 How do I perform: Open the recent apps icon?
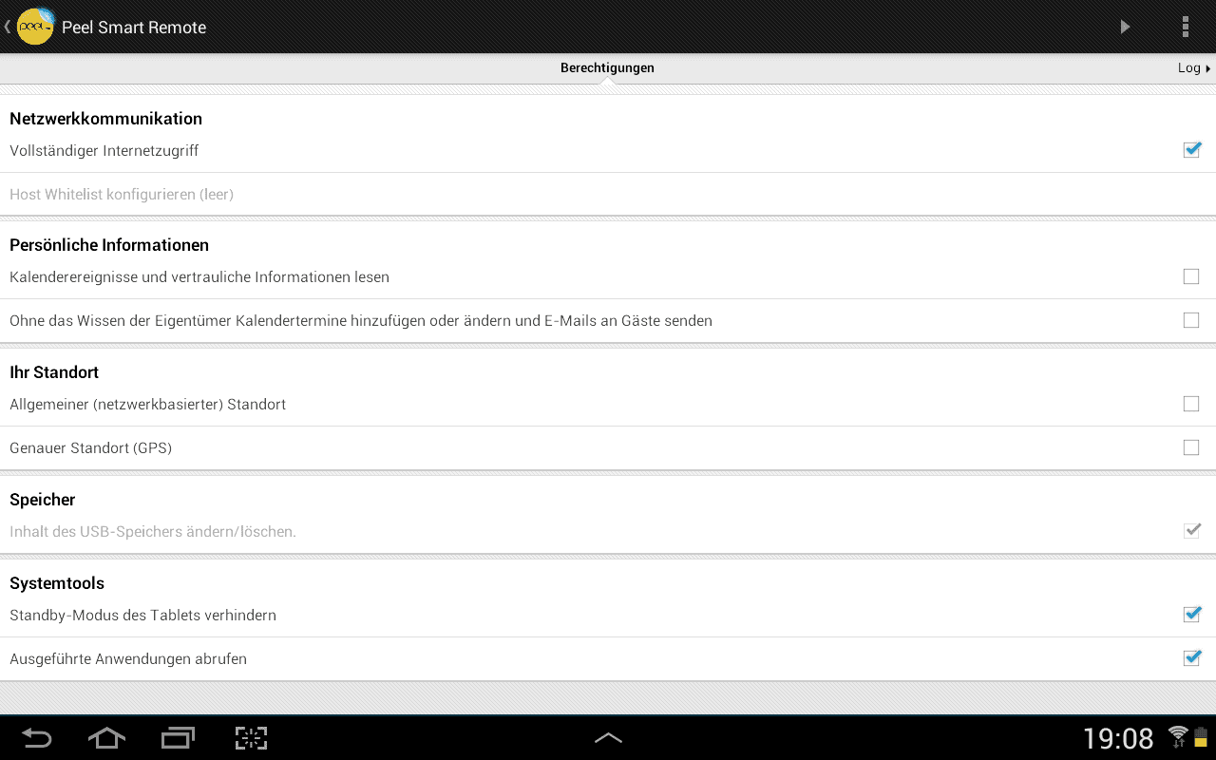[x=178, y=737]
